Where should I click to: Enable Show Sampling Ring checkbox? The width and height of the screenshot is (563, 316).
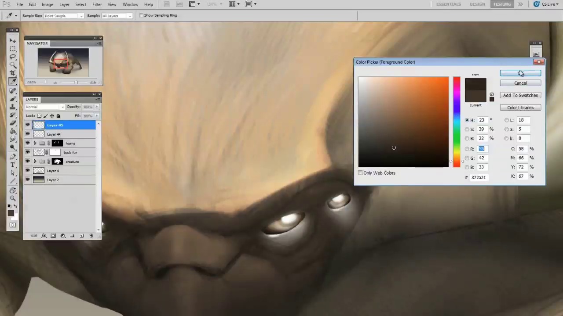pyautogui.click(x=141, y=15)
